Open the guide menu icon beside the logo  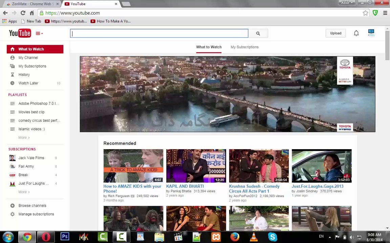[39, 33]
